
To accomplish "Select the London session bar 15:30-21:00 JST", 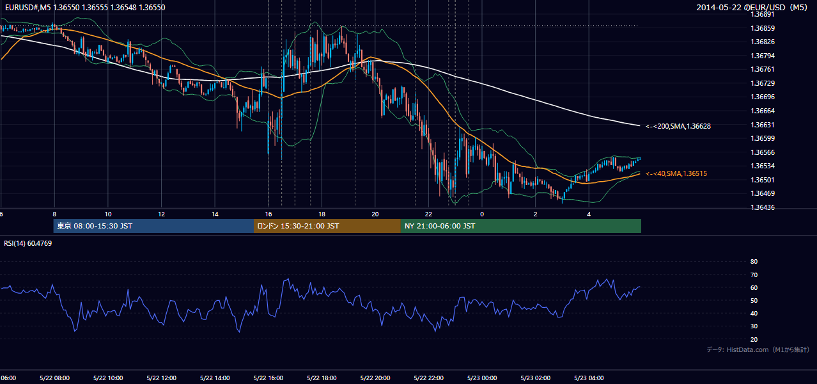I will 327,226.
